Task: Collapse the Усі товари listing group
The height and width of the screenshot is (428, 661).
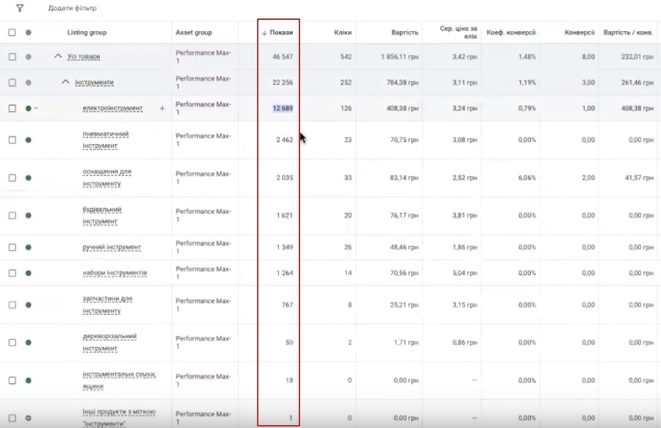Action: (x=58, y=57)
